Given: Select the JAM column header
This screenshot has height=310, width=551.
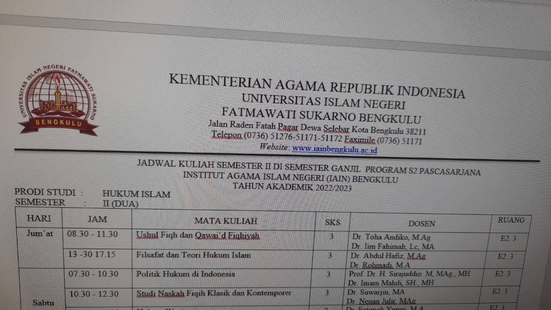Looking at the screenshot, I should (x=97, y=219).
